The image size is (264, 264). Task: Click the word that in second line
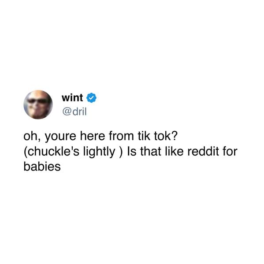click(151, 151)
